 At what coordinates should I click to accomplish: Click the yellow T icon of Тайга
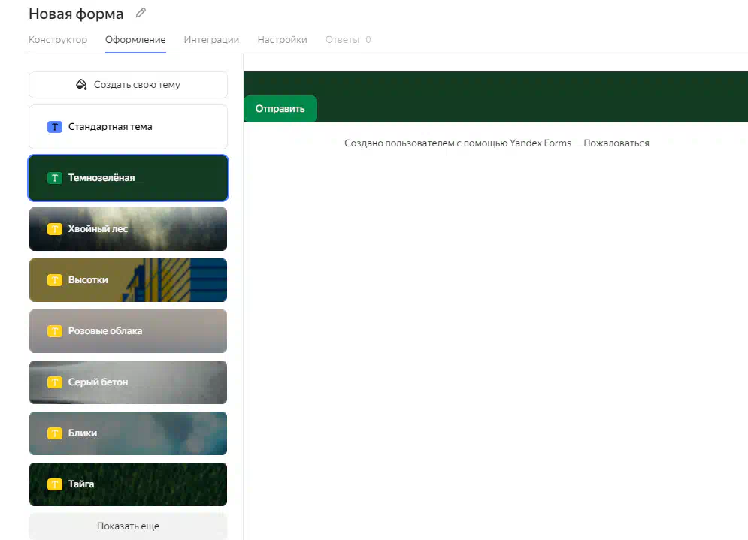(x=55, y=484)
